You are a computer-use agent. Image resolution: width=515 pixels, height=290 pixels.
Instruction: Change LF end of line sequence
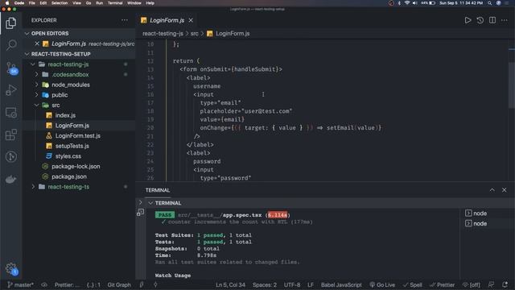point(311,284)
